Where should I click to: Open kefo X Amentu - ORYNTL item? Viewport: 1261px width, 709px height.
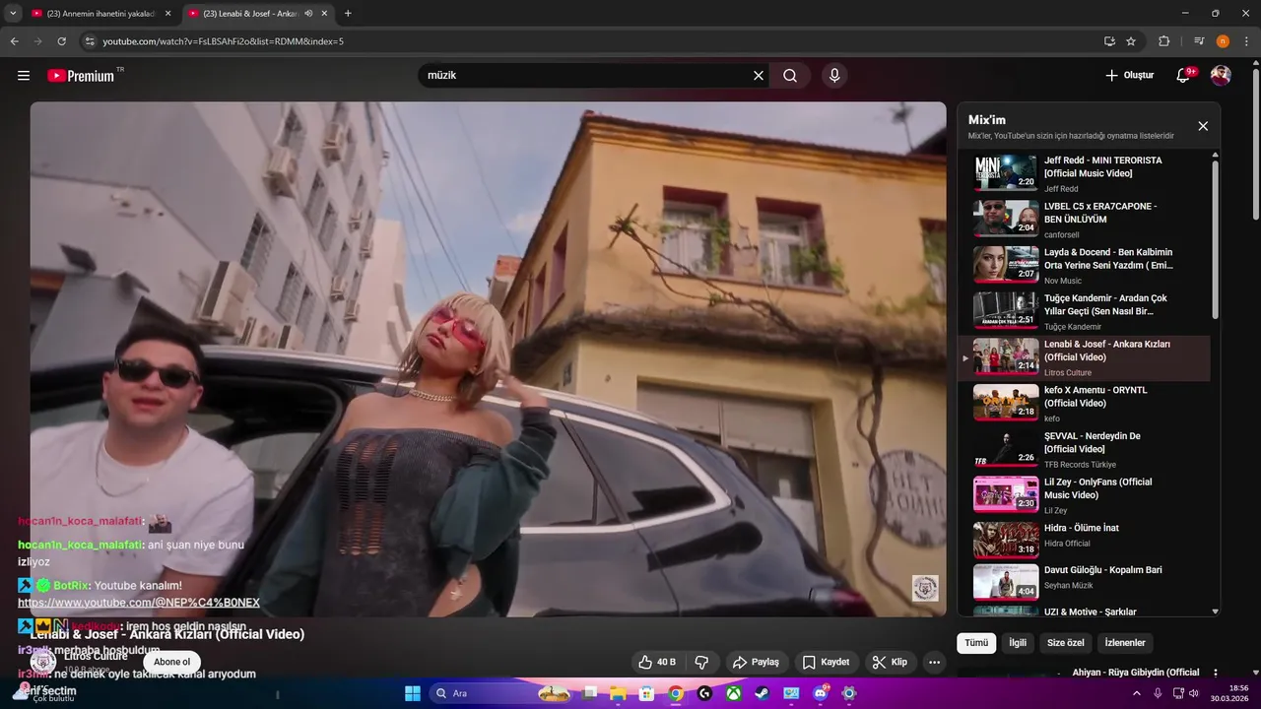(1084, 403)
